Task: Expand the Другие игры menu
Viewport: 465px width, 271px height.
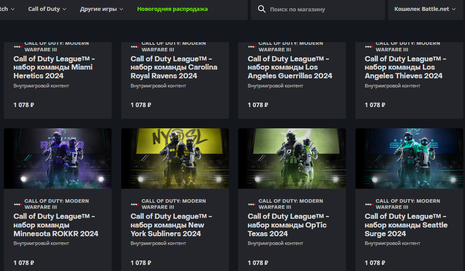Action: 101,9
